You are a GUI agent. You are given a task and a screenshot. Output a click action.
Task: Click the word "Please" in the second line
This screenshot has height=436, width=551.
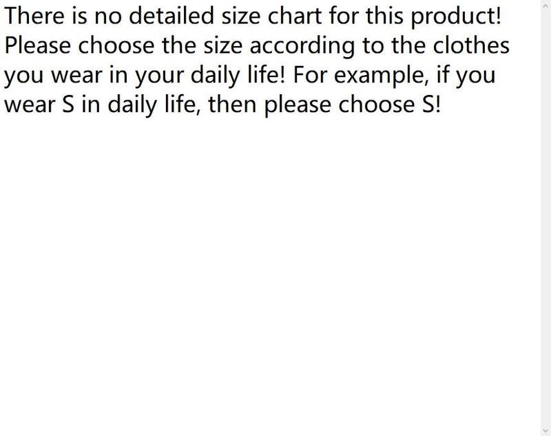37,45
